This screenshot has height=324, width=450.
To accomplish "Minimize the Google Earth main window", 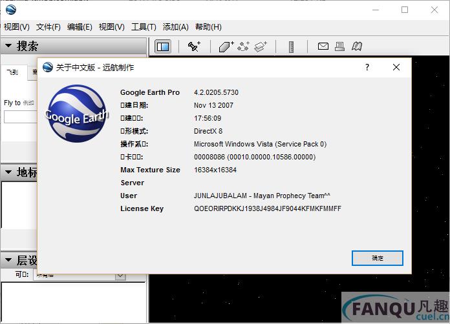I will (x=376, y=10).
